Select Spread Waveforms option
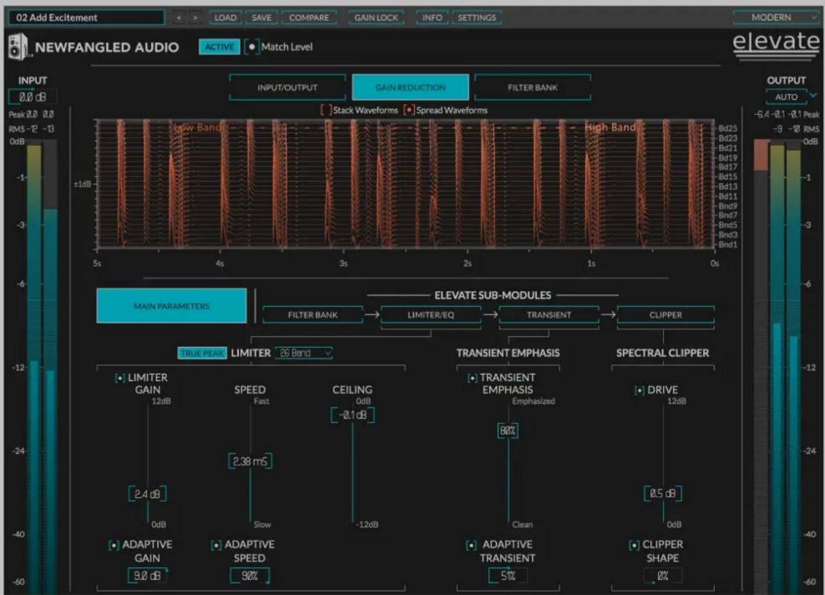825x595 pixels. 409,110
